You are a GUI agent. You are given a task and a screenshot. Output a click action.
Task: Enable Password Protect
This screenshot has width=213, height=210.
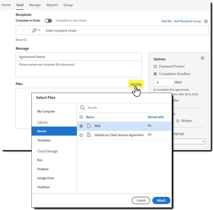click(155, 66)
